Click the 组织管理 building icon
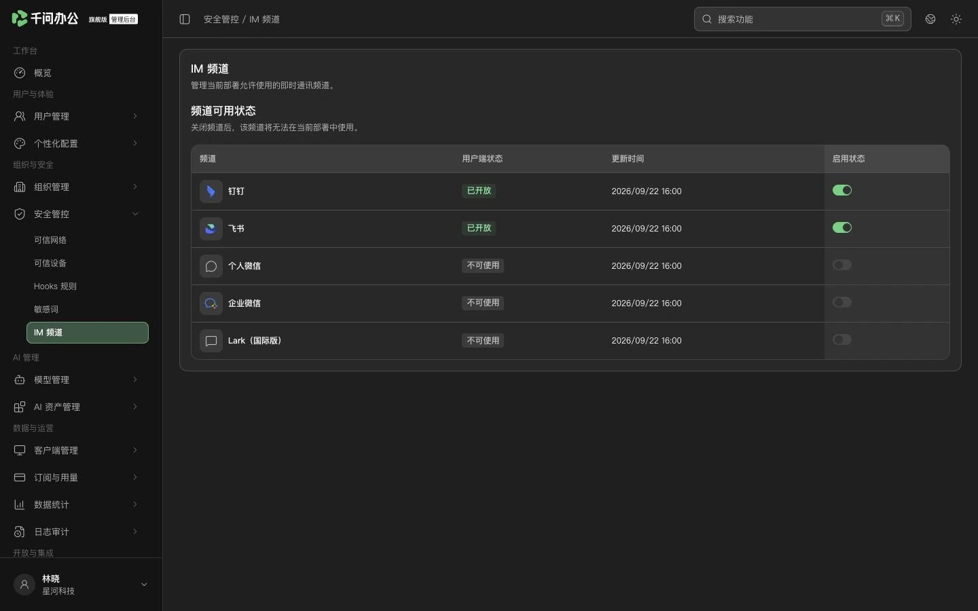Screen dimensions: 978x611 (20, 187)
